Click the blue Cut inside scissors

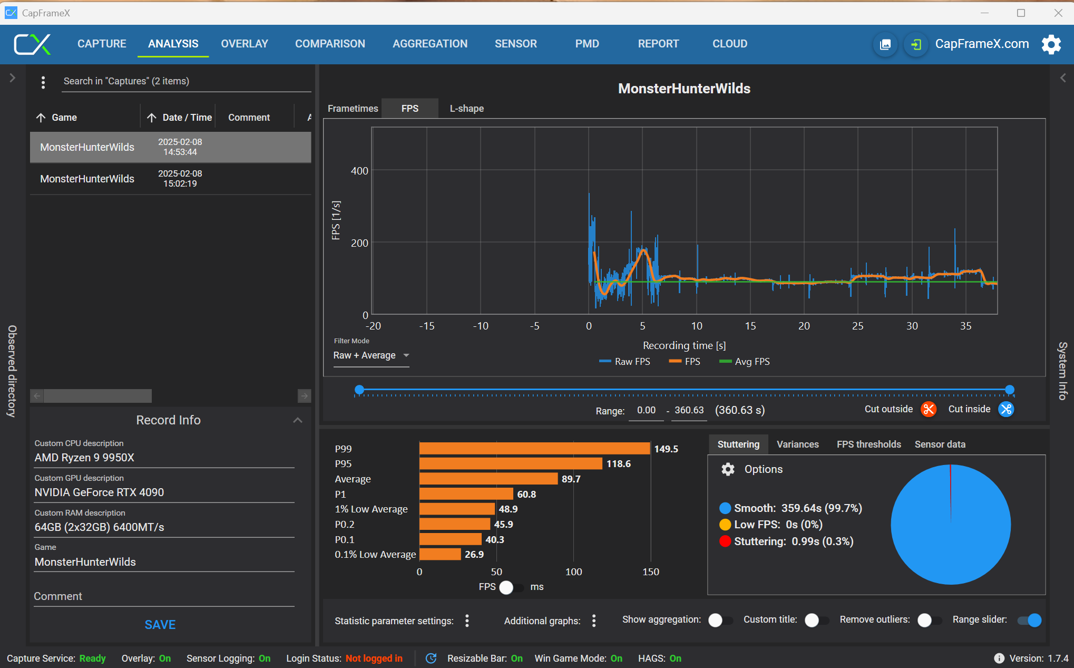[1006, 409]
